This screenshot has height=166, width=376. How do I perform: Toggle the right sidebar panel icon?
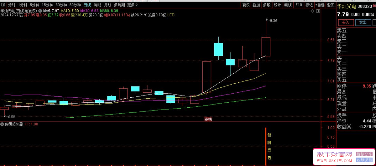tap(318, 11)
